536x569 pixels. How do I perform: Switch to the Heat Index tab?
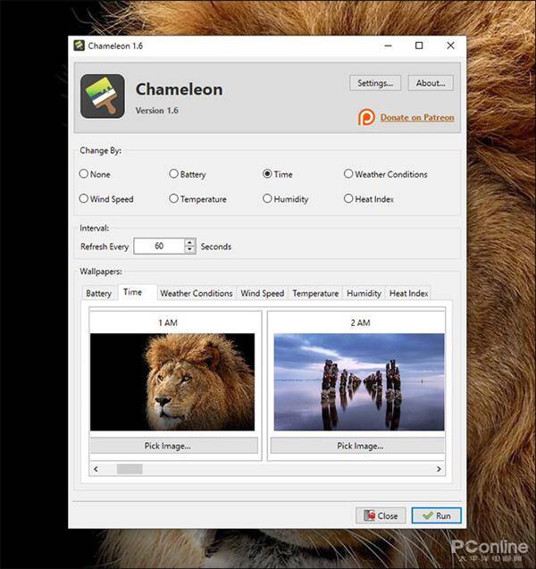[x=408, y=293]
